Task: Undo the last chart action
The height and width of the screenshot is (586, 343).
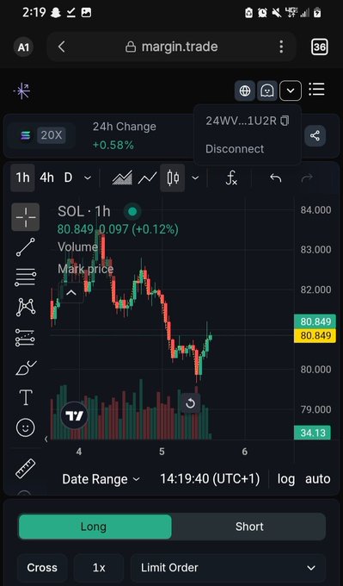Action: click(276, 178)
